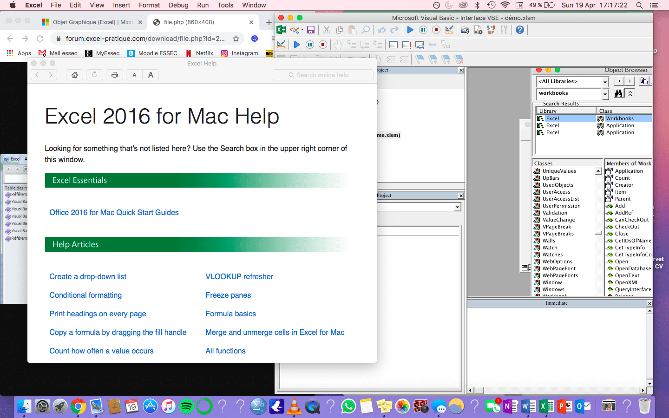Click the Search online help field

click(x=323, y=75)
